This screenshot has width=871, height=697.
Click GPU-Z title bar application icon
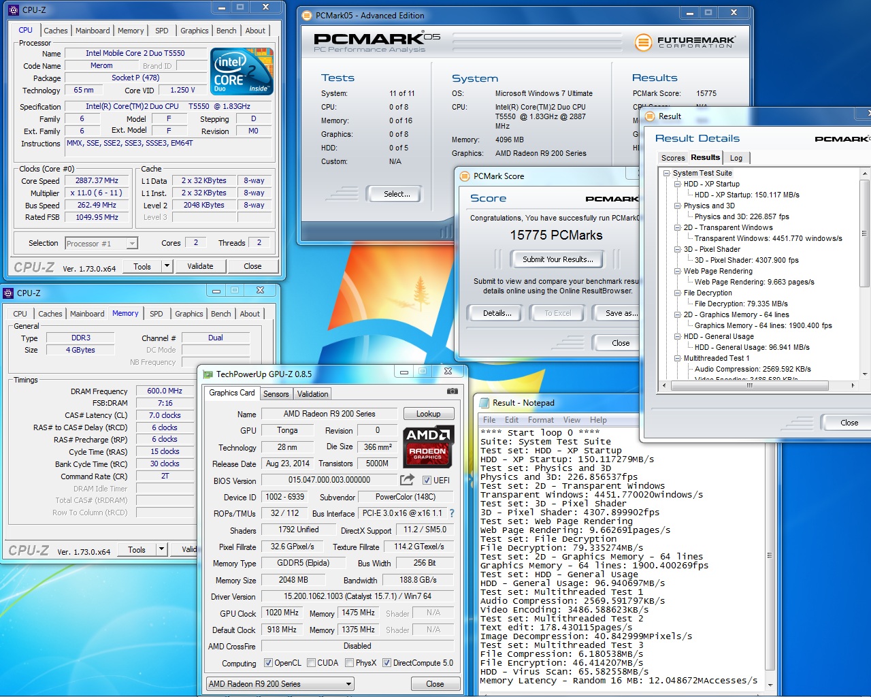(208, 373)
